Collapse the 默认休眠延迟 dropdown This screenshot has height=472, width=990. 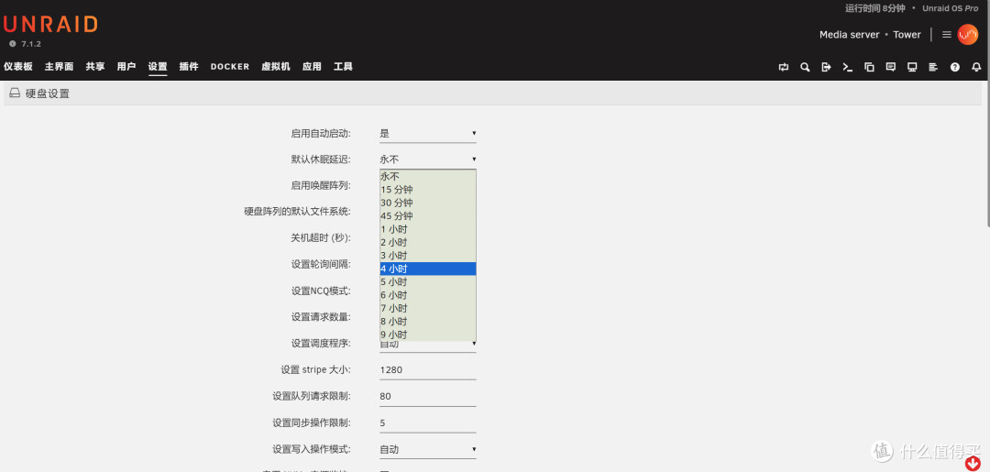(x=427, y=159)
